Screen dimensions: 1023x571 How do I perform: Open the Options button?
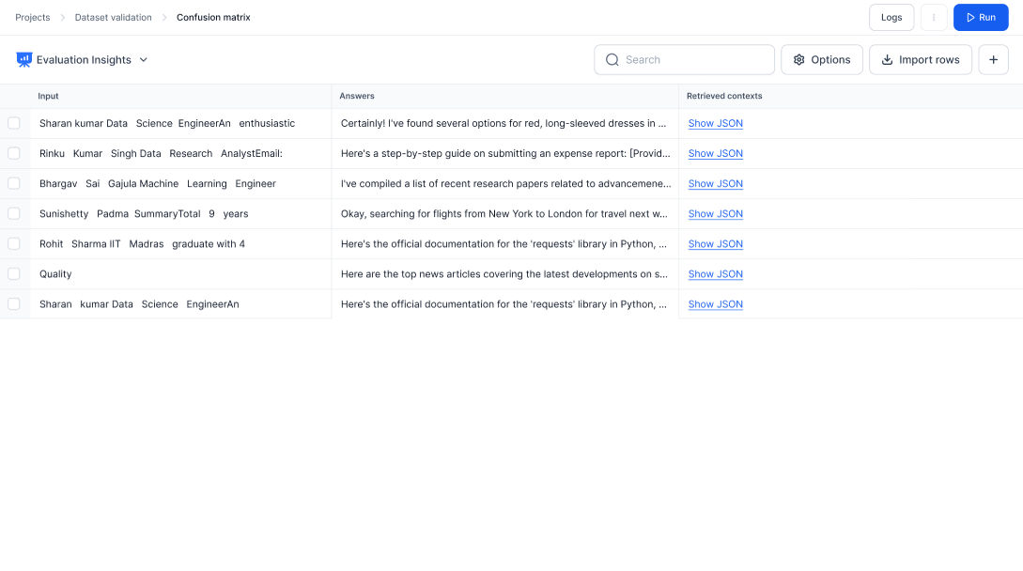(822, 60)
